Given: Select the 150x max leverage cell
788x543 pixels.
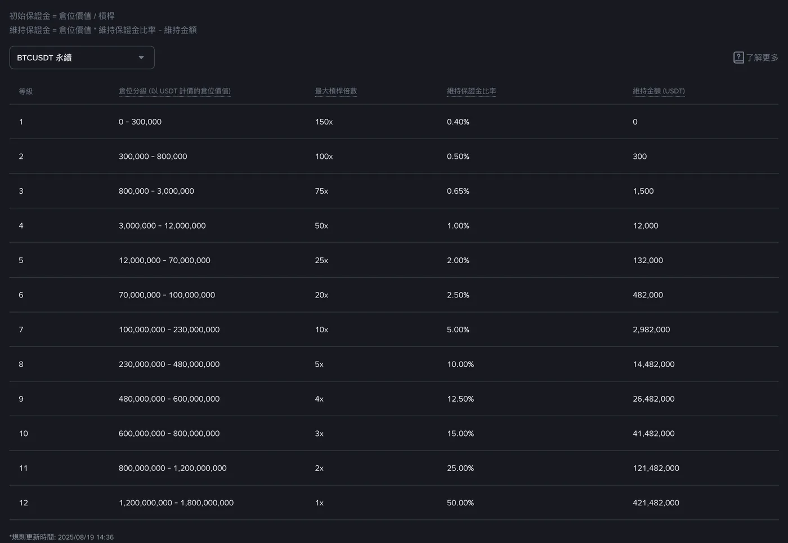Looking at the screenshot, I should [324, 122].
